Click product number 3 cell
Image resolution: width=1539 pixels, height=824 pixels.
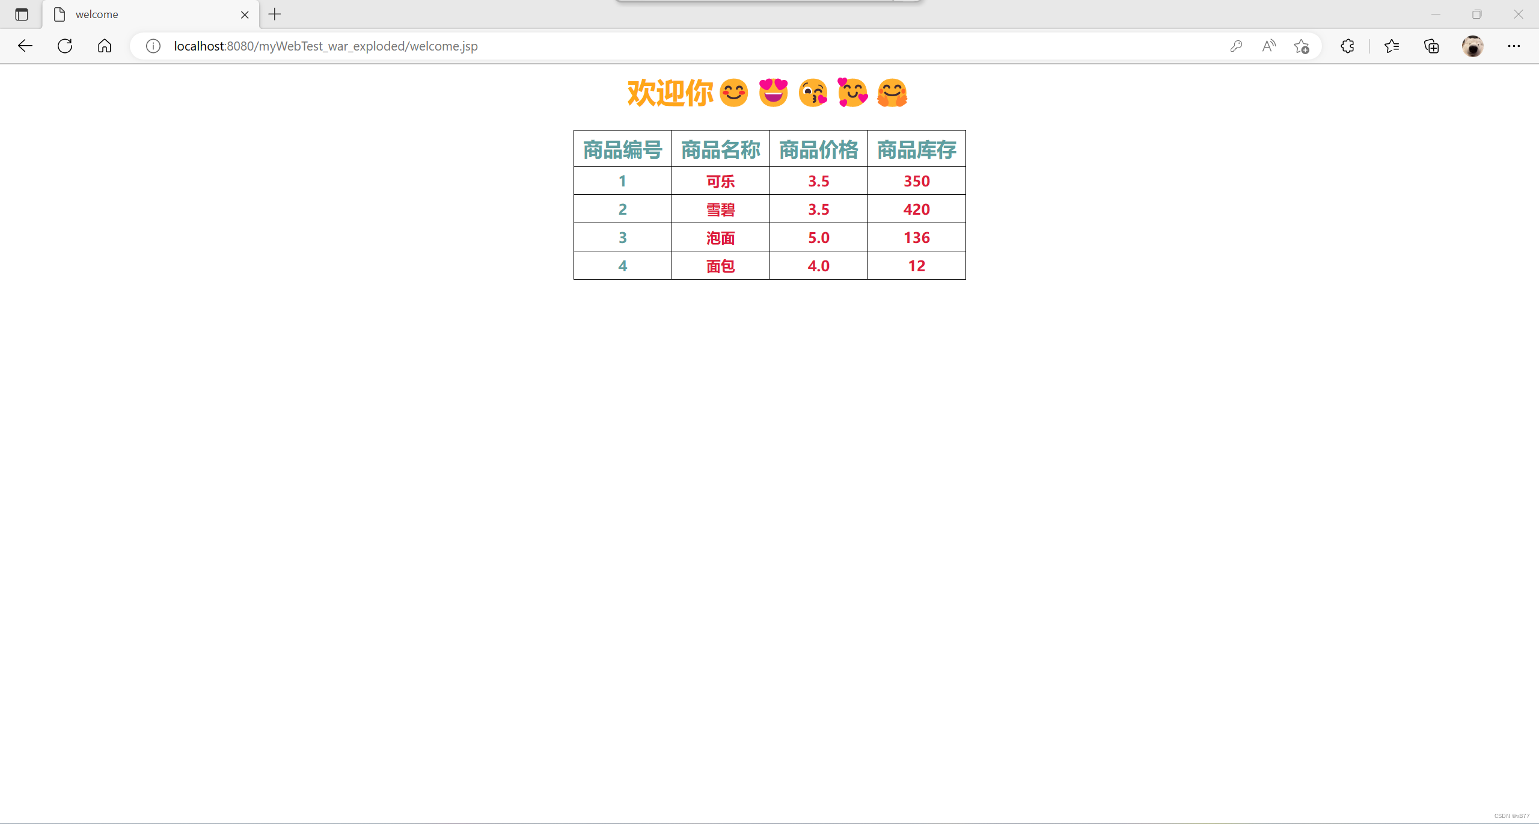click(623, 237)
